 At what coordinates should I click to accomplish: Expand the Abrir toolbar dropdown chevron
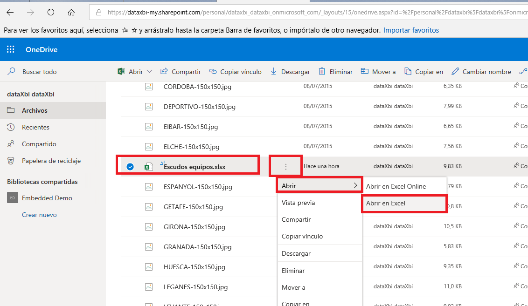click(x=149, y=71)
